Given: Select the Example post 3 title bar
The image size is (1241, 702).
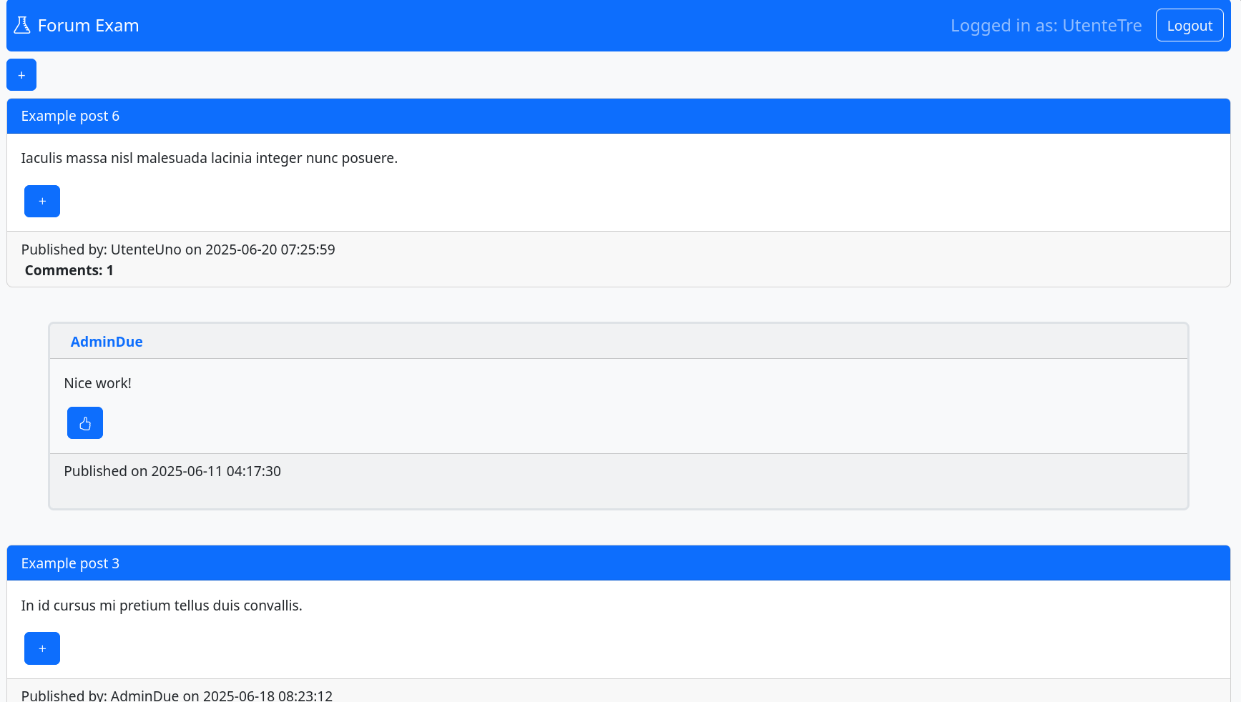Looking at the screenshot, I should (x=70, y=563).
